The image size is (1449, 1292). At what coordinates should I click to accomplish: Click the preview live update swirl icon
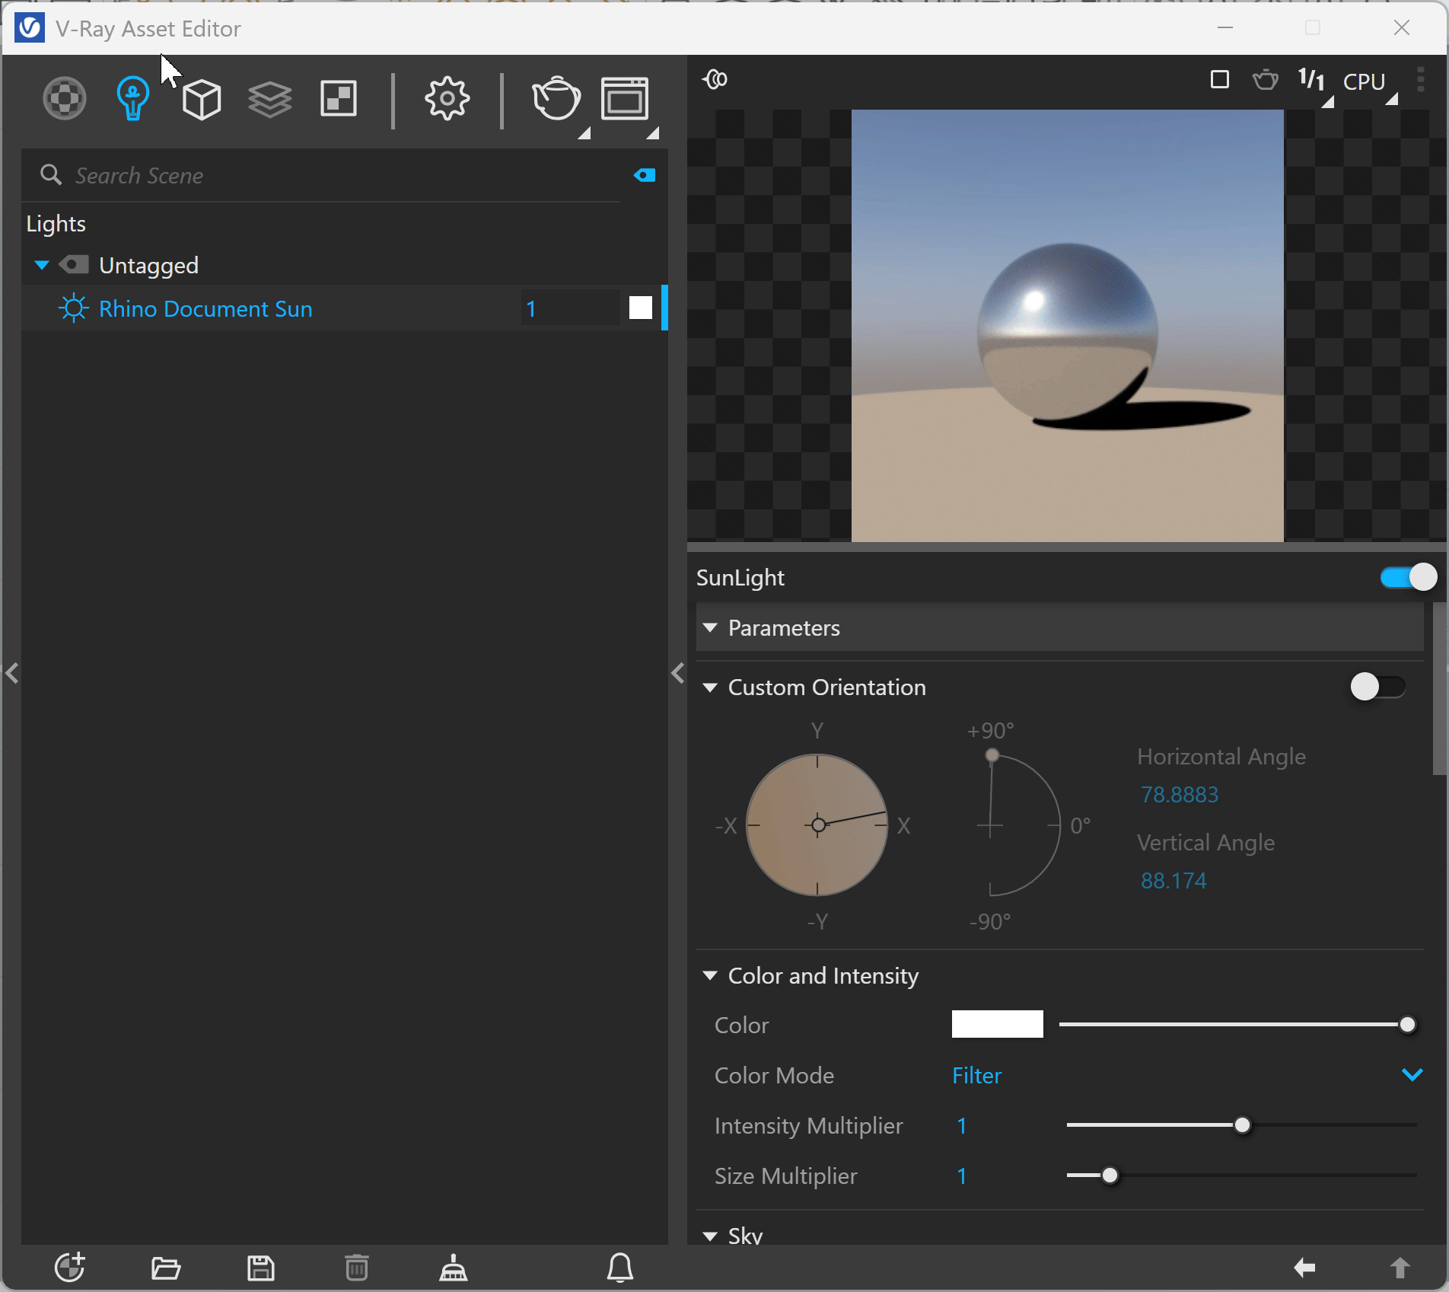[715, 79]
